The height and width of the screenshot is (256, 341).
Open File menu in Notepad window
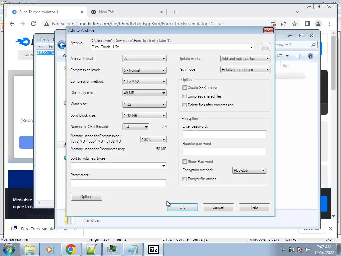pyautogui.click(x=41, y=47)
